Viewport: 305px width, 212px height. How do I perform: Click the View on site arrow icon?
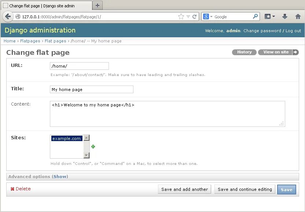click(x=295, y=52)
